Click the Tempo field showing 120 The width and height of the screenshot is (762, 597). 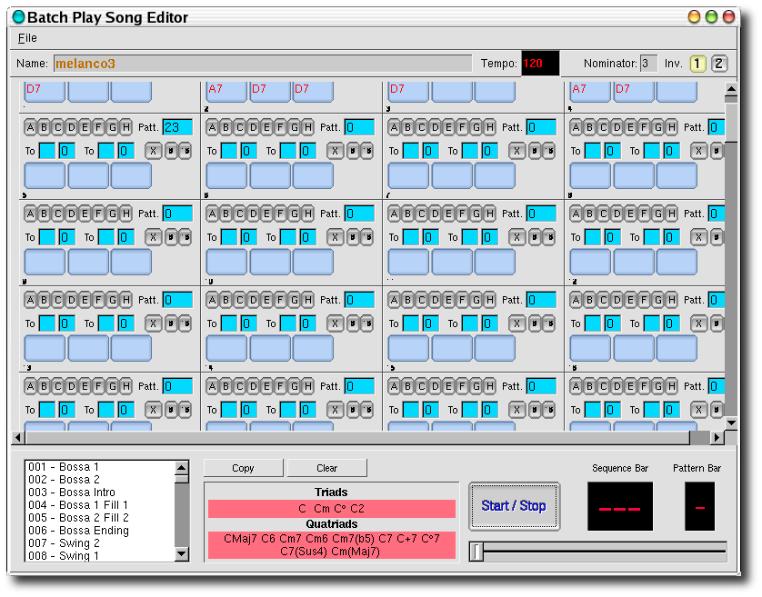coord(540,63)
